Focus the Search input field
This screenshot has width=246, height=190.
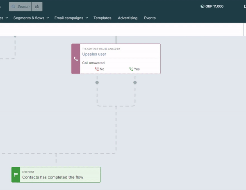click(x=20, y=7)
